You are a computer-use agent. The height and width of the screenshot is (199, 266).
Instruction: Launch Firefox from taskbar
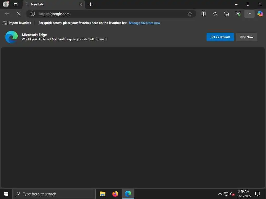(115, 194)
